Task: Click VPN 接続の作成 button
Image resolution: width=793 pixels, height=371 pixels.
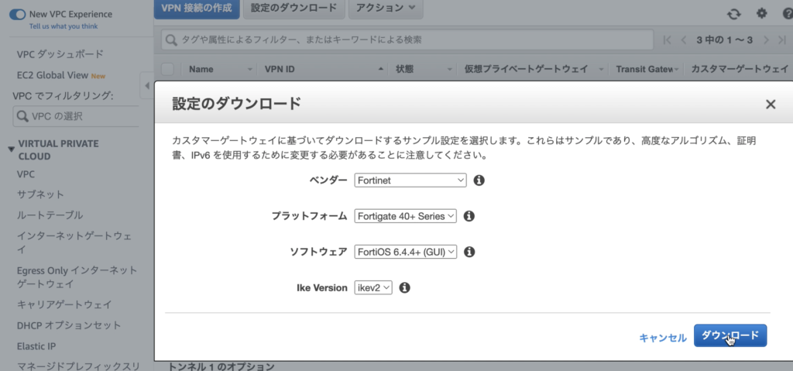Action: 197,9
